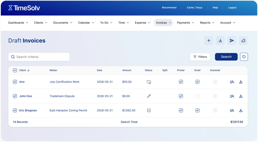258x142 pixels.
Task: Click the blue Search button
Action: tap(226, 57)
